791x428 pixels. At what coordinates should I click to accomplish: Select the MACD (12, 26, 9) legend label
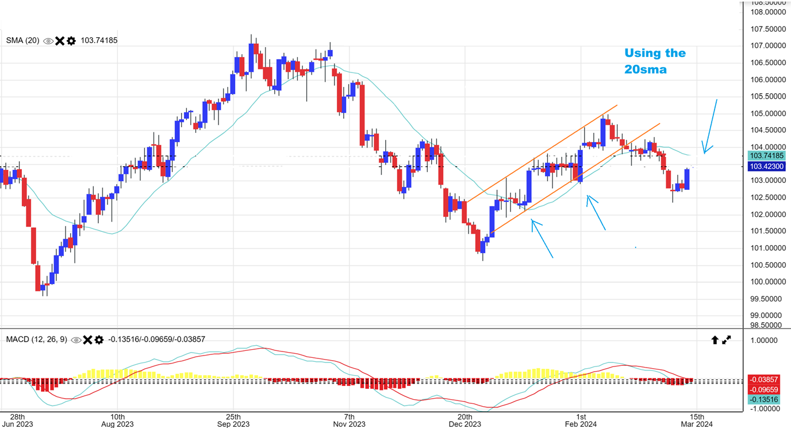(37, 339)
